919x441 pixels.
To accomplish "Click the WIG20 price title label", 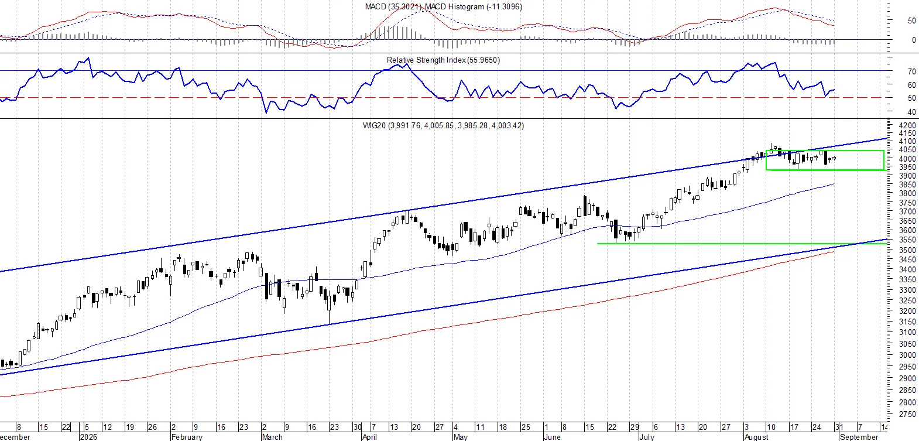I will click(x=443, y=125).
